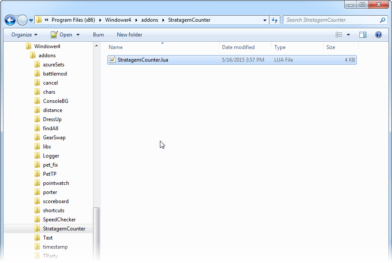392x263 pixels.
Task: Expand arrow after addons breadcrumb
Action: click(x=163, y=20)
